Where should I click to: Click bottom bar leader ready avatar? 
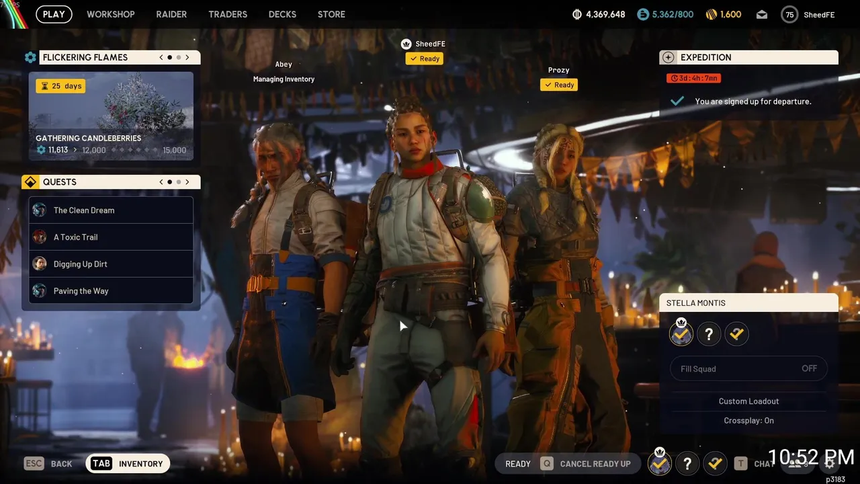660,462
